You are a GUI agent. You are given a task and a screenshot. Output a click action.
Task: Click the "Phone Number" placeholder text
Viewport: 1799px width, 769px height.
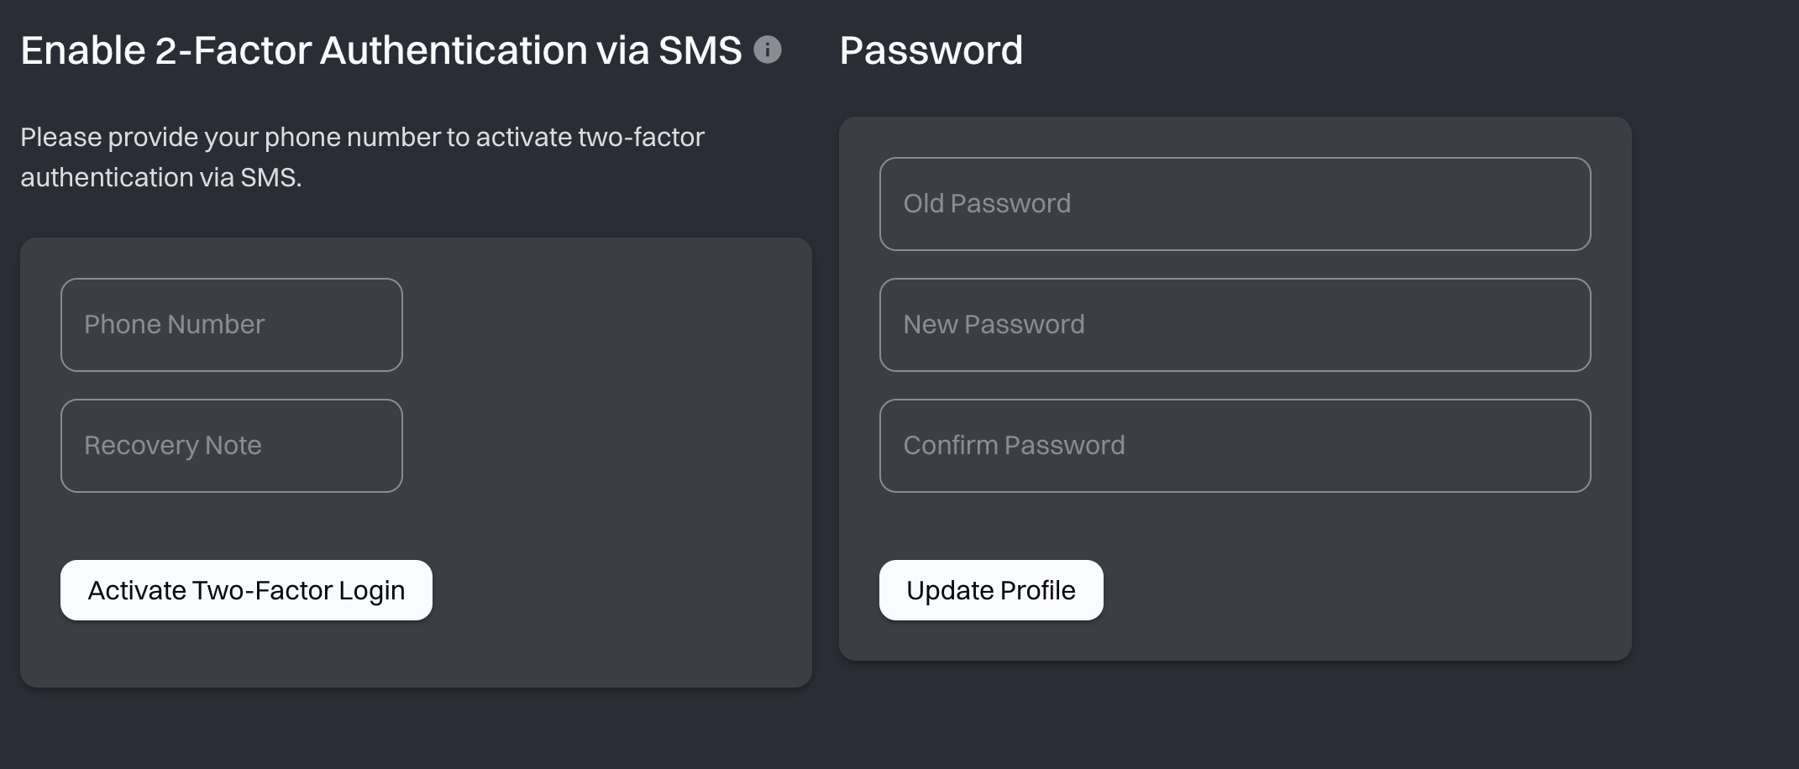click(174, 325)
